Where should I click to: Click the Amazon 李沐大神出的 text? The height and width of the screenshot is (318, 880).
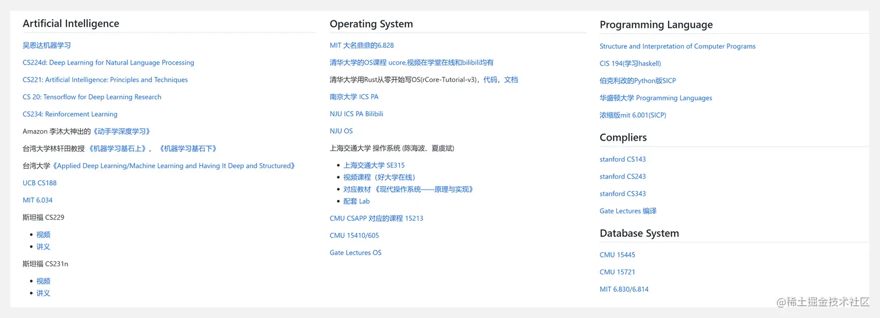point(57,131)
